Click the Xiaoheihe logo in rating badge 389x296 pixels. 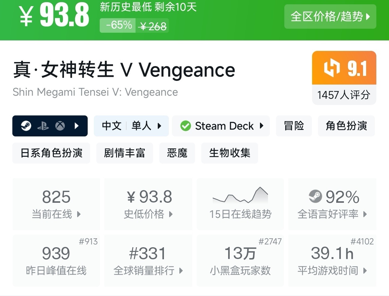[x=332, y=68]
